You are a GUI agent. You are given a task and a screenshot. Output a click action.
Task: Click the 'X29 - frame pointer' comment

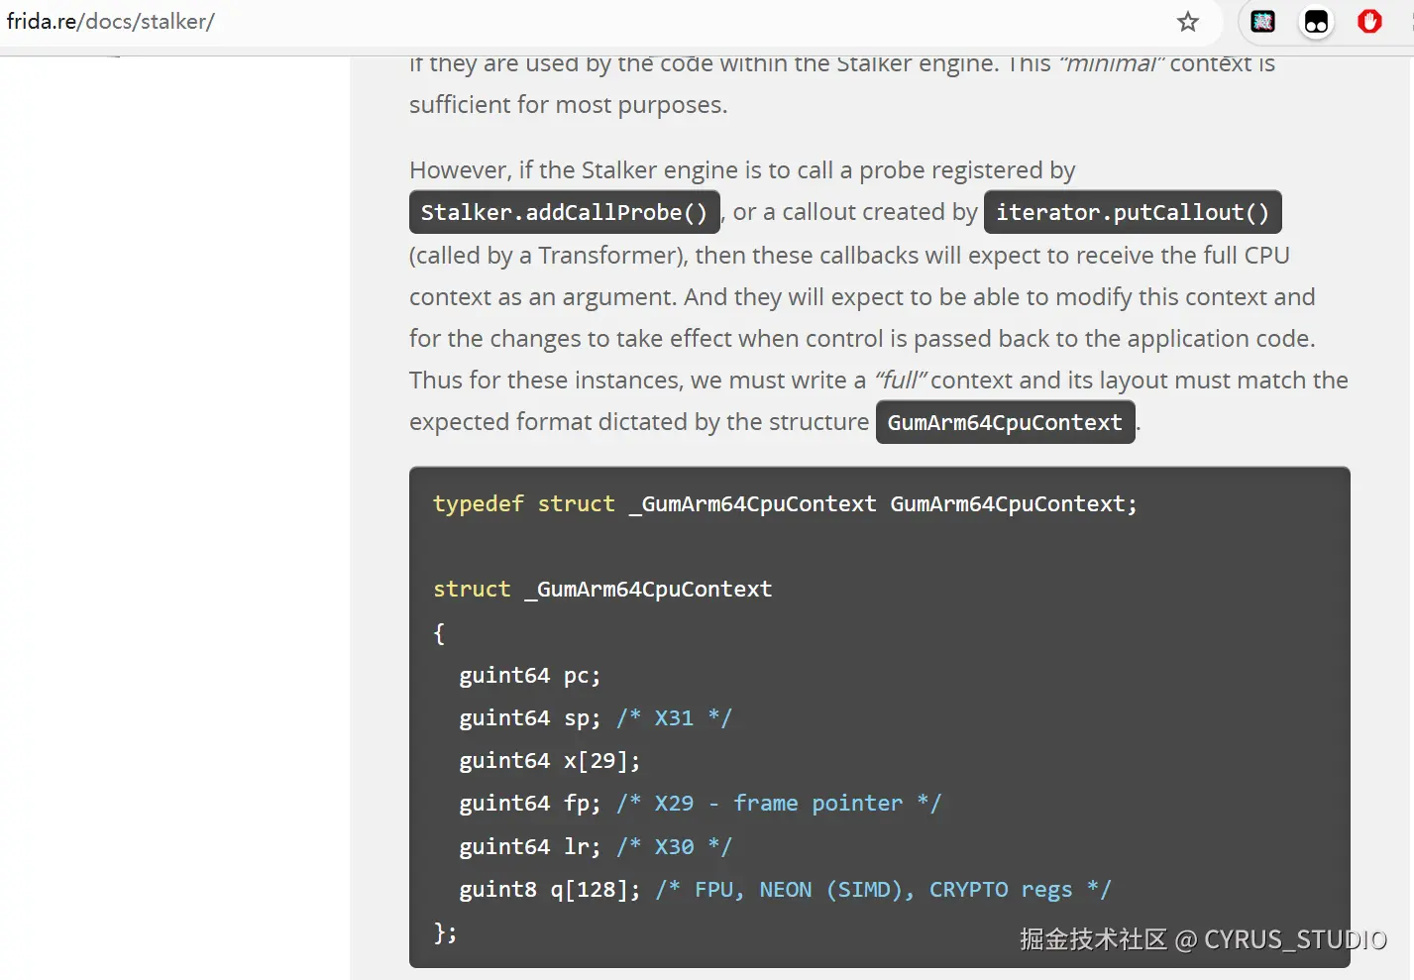point(779,803)
